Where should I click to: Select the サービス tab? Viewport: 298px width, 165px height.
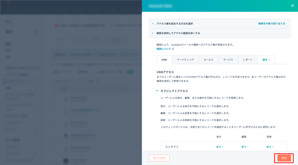[x=228, y=60]
